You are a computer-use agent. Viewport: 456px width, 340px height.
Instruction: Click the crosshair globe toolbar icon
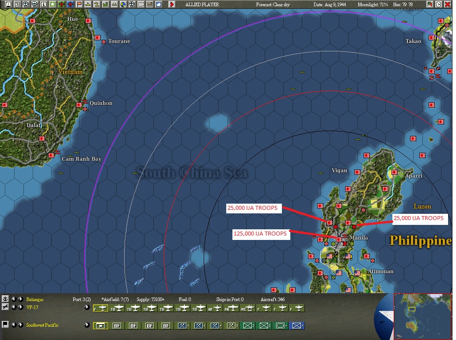(132, 4)
